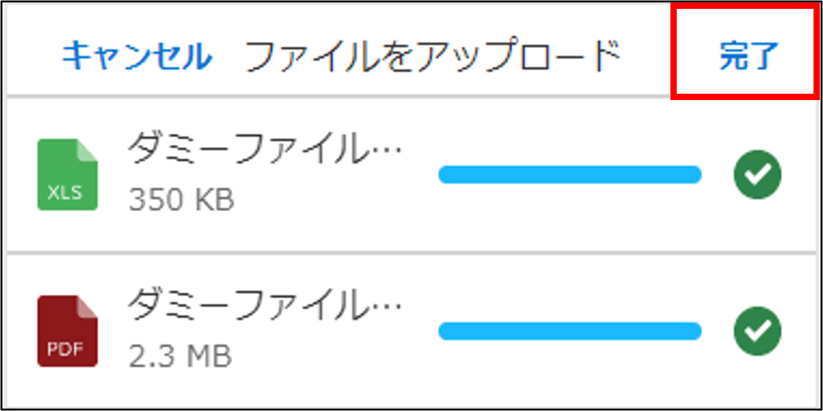Click the folded corner of the XLS icon
This screenshot has height=411, width=823.
[88, 149]
